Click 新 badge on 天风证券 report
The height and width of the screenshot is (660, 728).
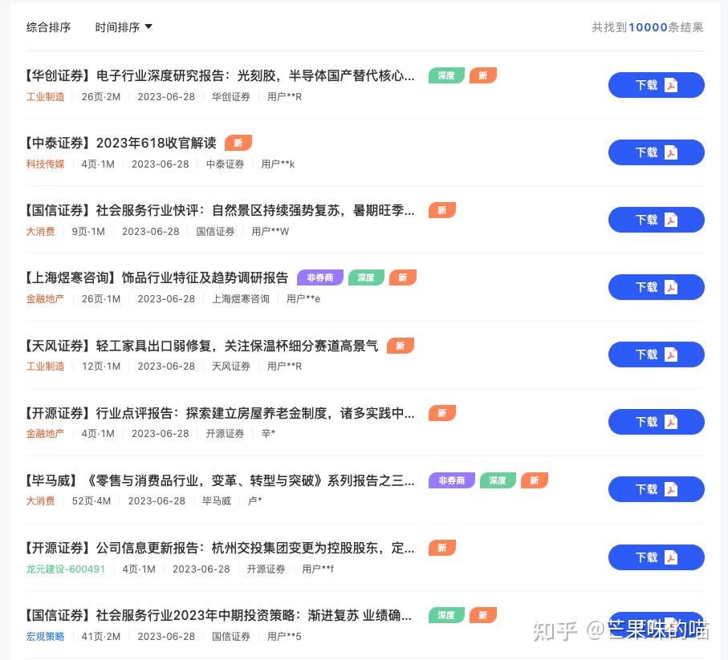(x=401, y=345)
